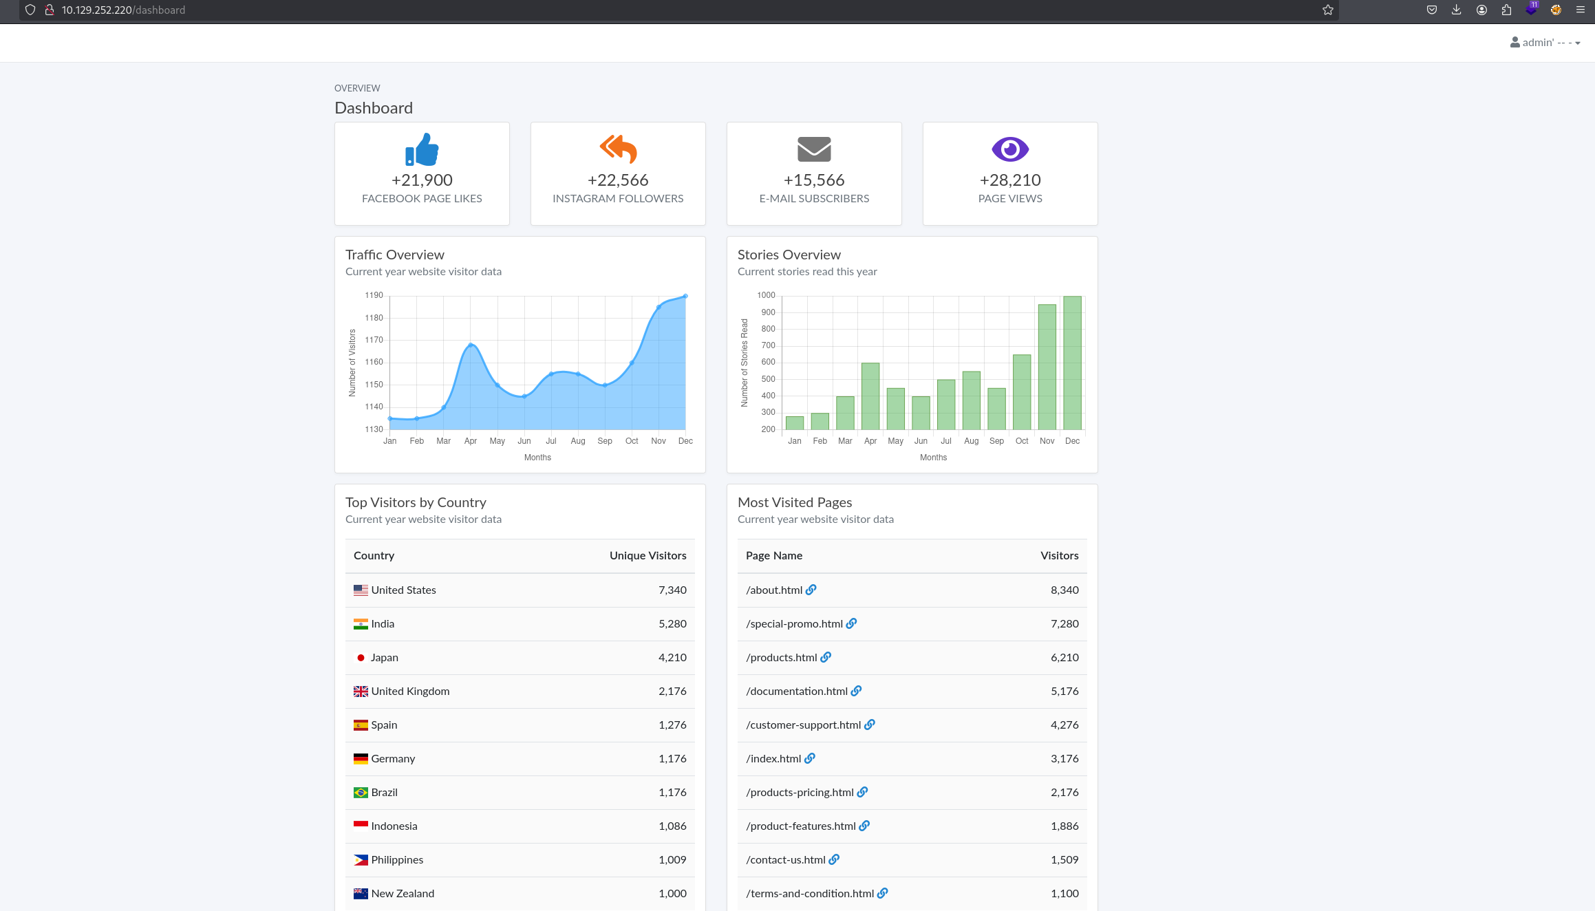This screenshot has width=1595, height=911.
Task: Open the browser downloads panel
Action: [1456, 10]
